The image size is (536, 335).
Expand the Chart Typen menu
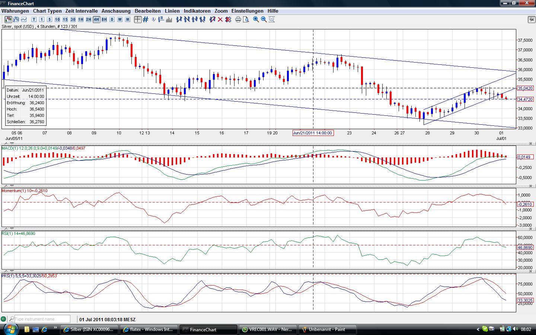coord(47,11)
